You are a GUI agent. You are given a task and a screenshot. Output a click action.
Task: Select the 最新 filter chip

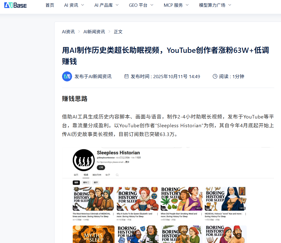(76, 183)
